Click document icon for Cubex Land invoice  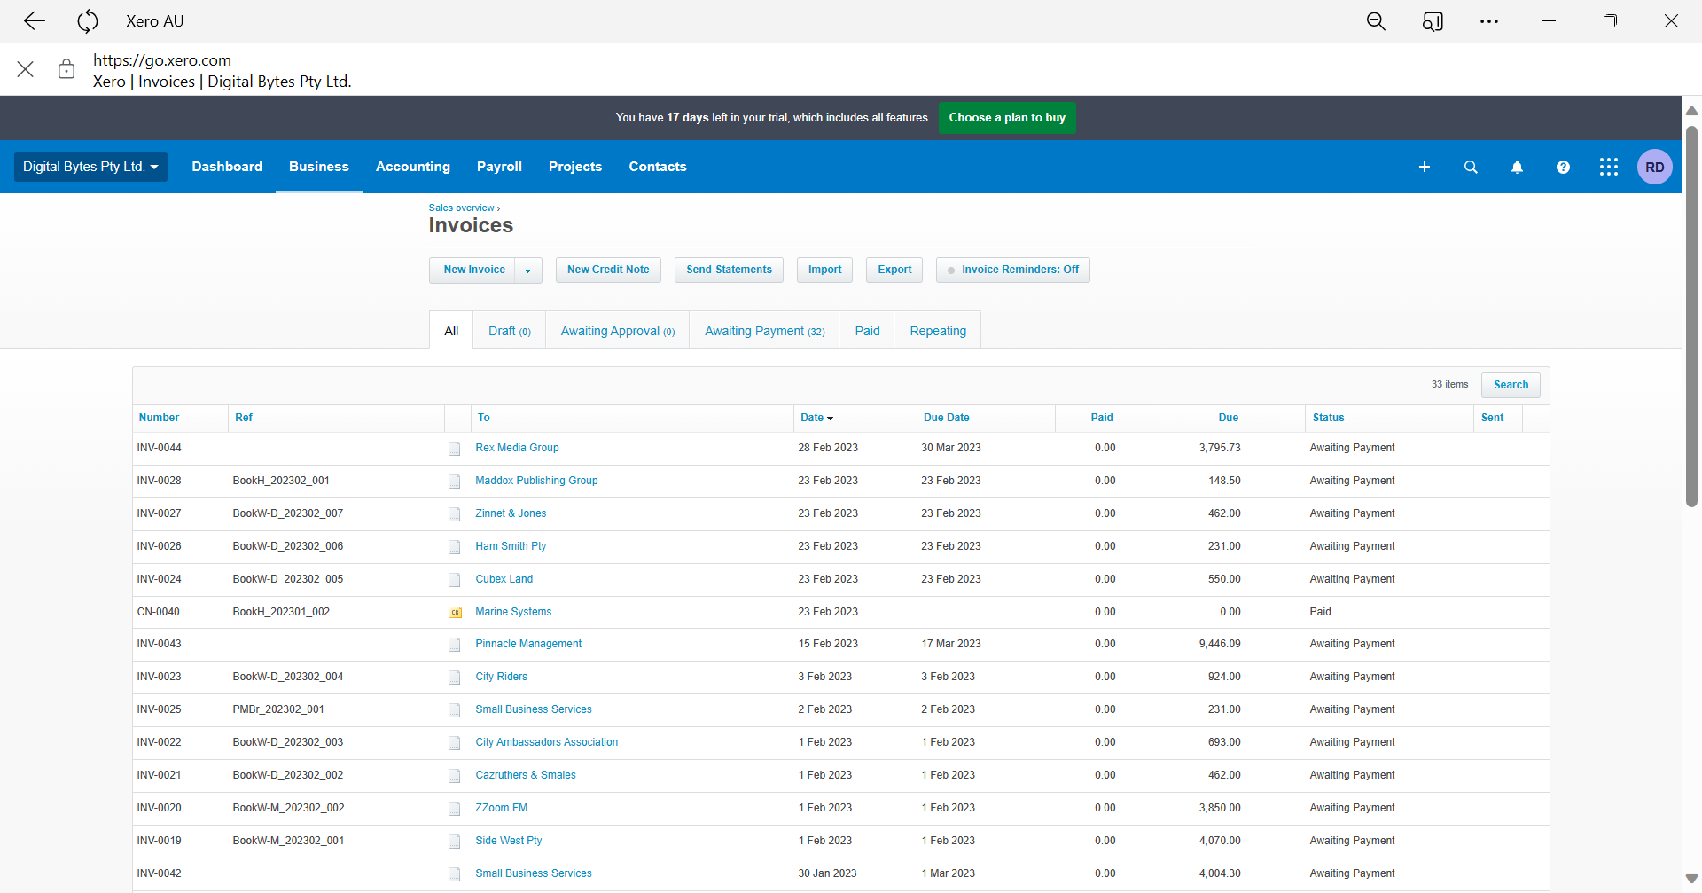tap(454, 580)
